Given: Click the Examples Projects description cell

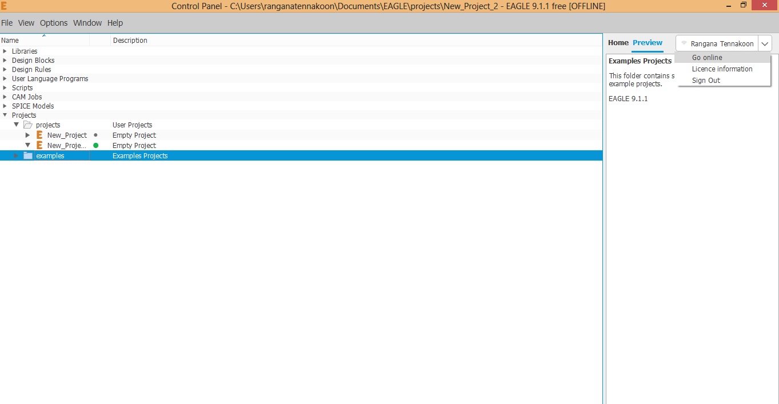Looking at the screenshot, I should click(x=140, y=156).
